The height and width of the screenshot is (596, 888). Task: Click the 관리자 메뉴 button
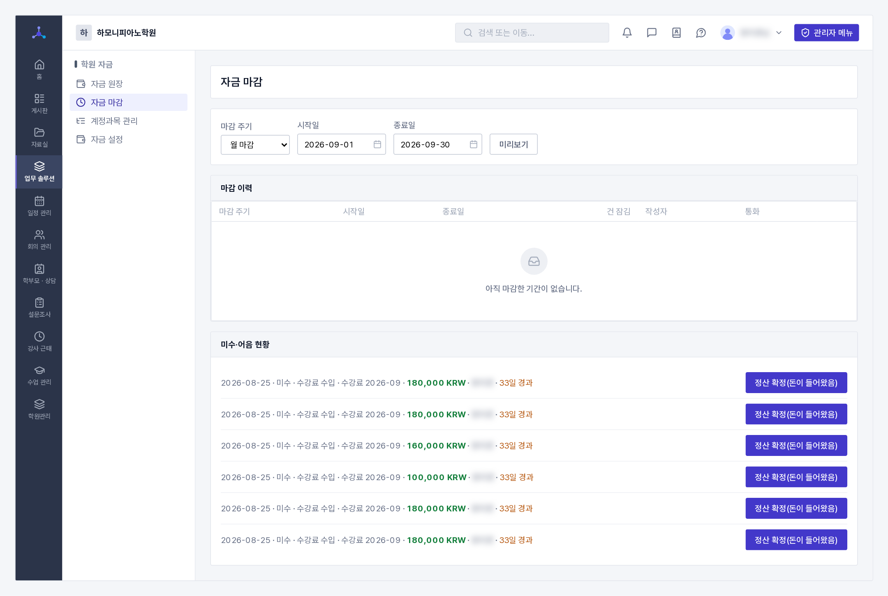tap(826, 32)
